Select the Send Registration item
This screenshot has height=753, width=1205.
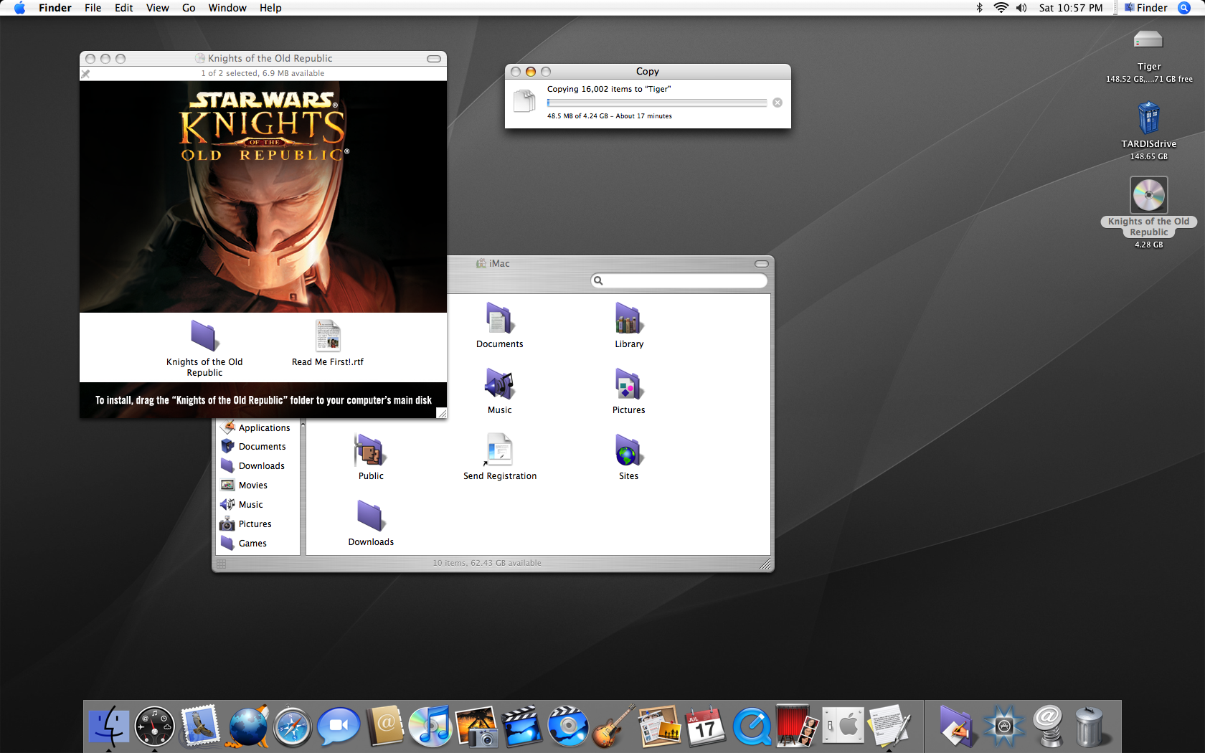point(500,450)
